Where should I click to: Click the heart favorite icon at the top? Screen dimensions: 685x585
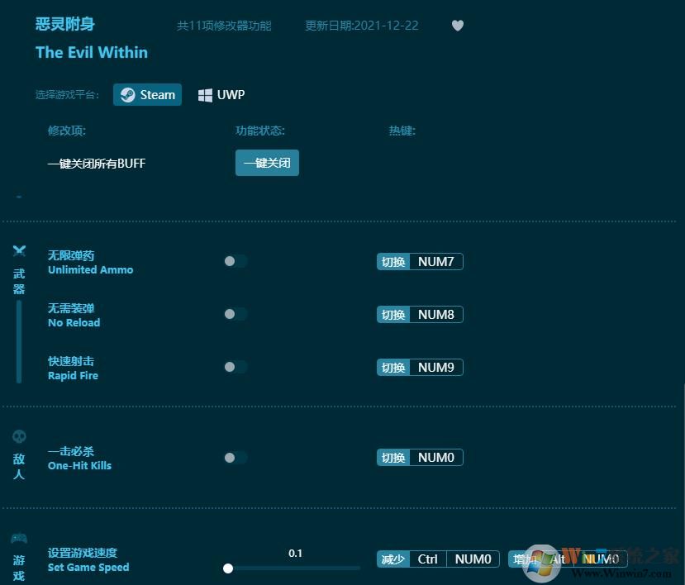pyautogui.click(x=458, y=26)
